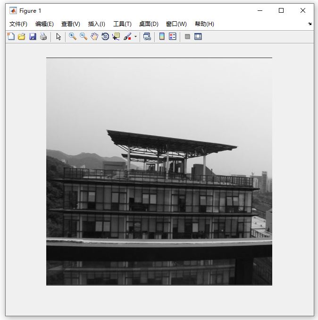Open the Brush color dropdown arrow
Screen dimensions: 318x320
(135, 37)
